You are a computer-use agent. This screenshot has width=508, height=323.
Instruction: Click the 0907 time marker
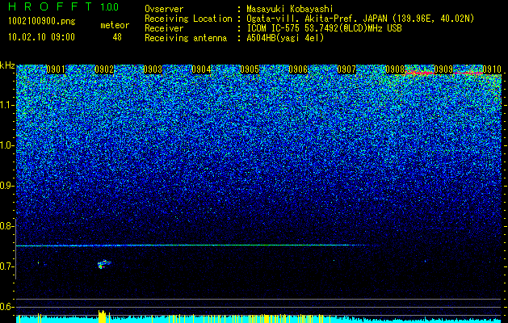click(x=346, y=69)
